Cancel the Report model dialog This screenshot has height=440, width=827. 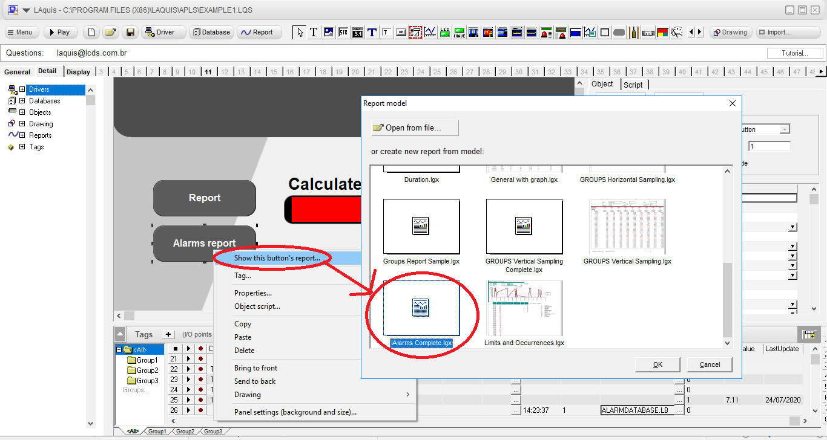[710, 364]
